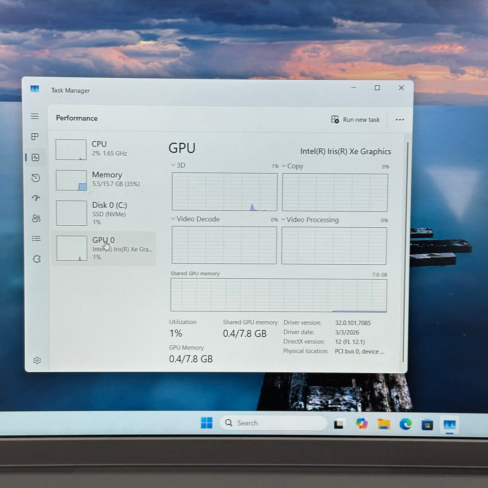Click the large GPU heading
The image size is (488, 488).
coord(182,148)
